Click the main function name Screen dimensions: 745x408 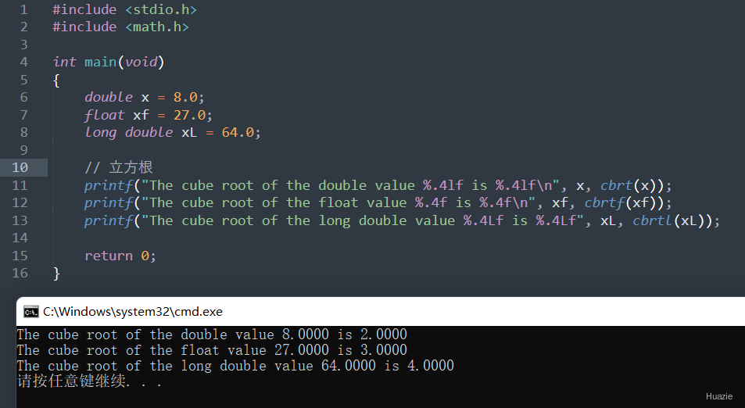pyautogui.click(x=100, y=62)
